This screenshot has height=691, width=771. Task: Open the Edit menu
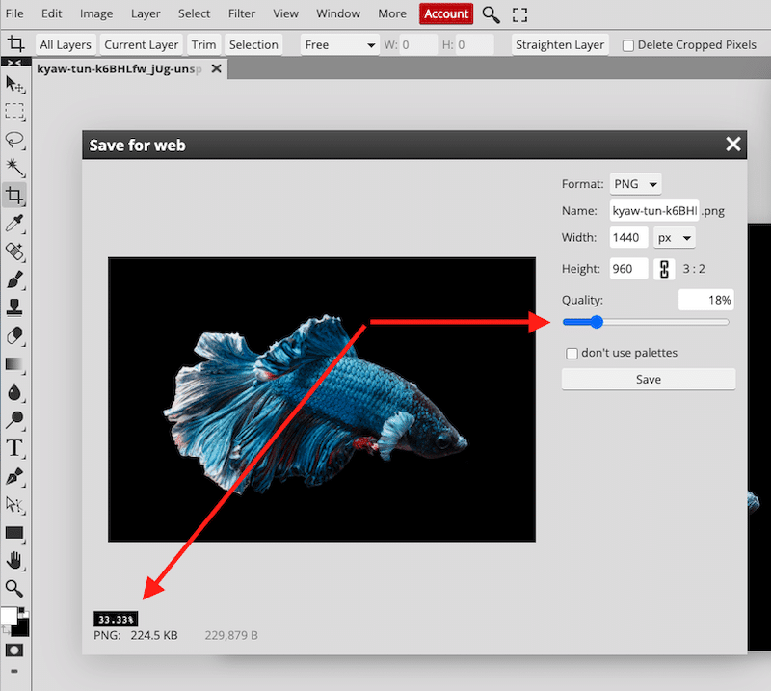(52, 13)
